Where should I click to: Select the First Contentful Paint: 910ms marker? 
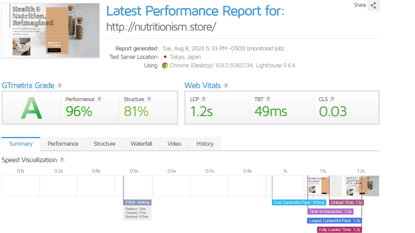pyautogui.click(x=299, y=202)
